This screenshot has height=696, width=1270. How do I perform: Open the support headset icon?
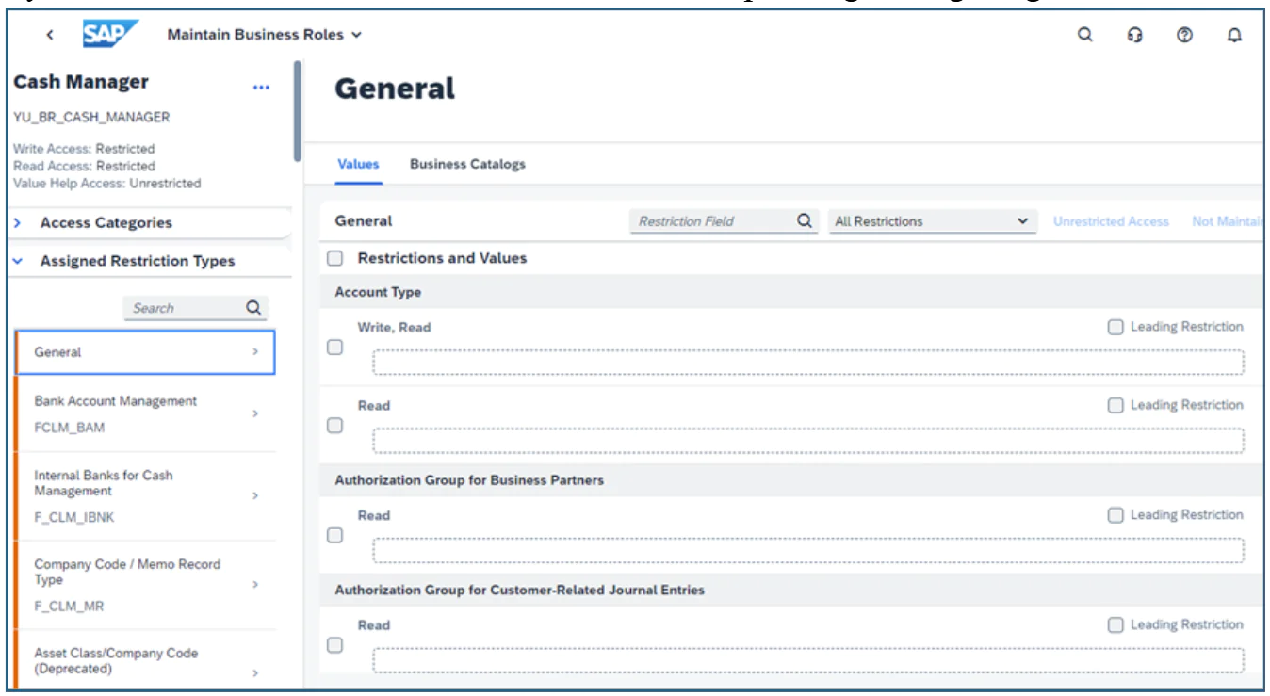pyautogui.click(x=1134, y=35)
